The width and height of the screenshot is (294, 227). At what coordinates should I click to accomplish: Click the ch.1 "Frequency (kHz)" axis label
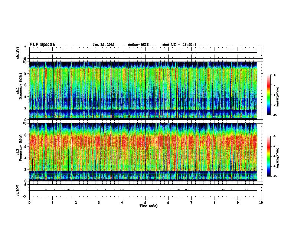[20, 86]
